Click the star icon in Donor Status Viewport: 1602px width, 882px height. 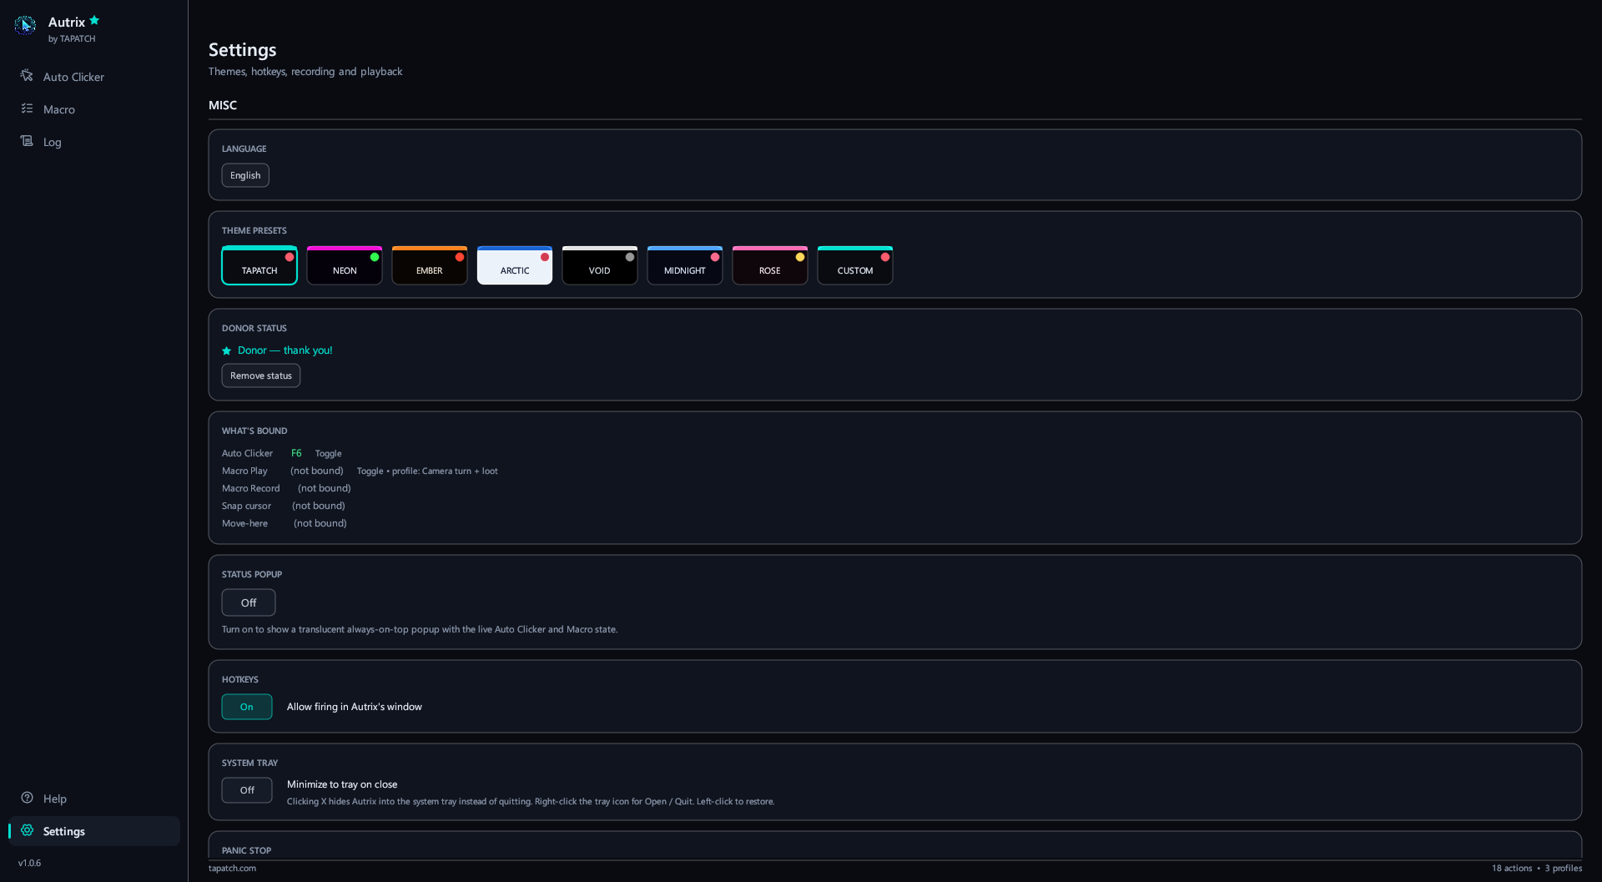[x=226, y=350]
